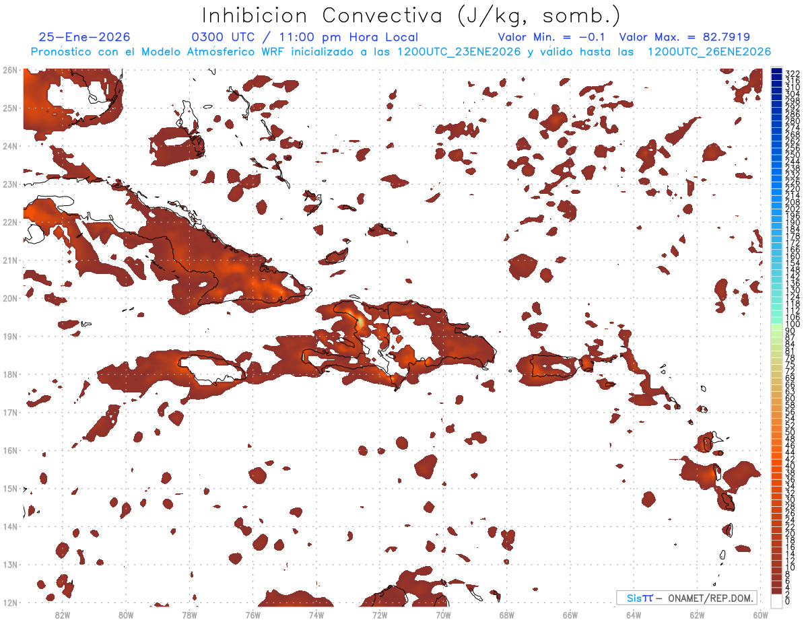Click the 64W longitude label
The image size is (808, 624).
click(x=634, y=615)
